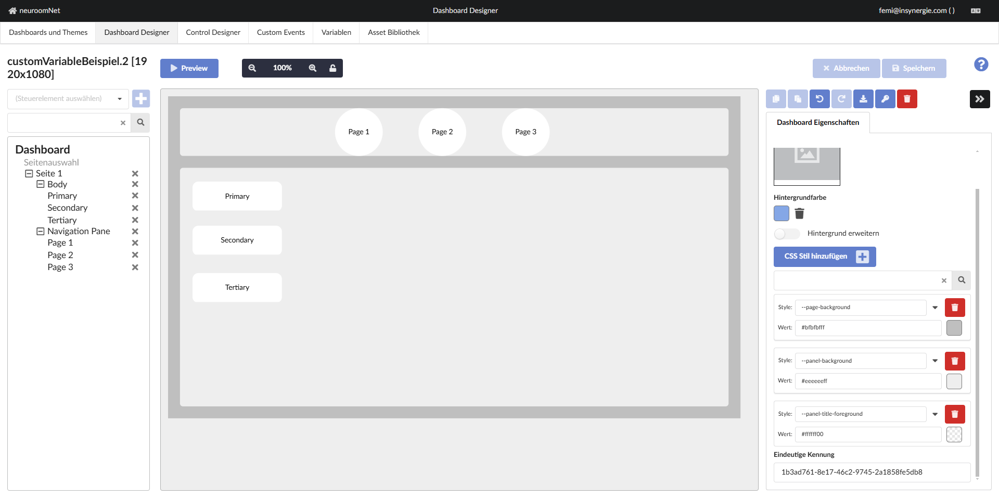Click the --panel-background Wert input field
The image size is (999, 498).
point(867,381)
